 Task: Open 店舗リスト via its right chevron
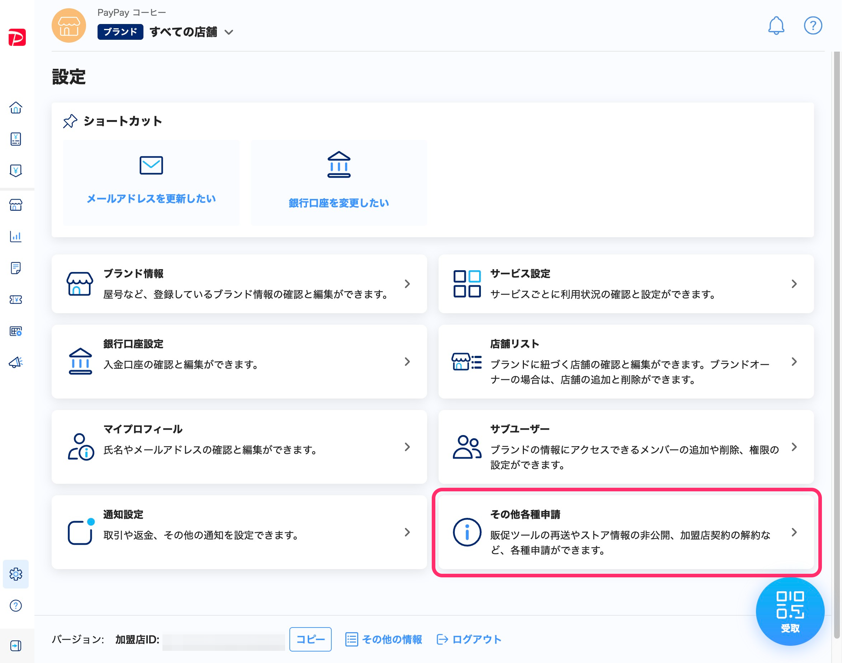794,362
